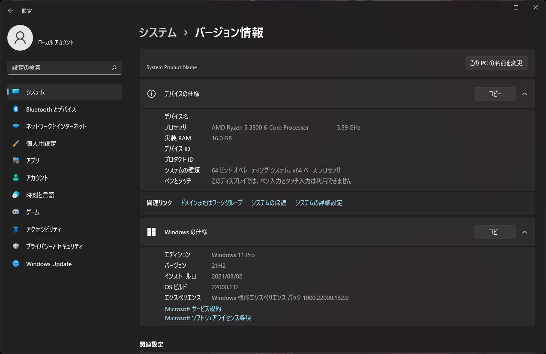Open Microsoft サービス規約 link
546x354 pixels.
tap(193, 309)
